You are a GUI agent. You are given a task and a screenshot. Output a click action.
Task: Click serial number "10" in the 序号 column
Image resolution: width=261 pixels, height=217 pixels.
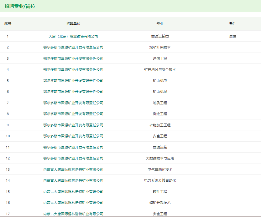point(8,136)
